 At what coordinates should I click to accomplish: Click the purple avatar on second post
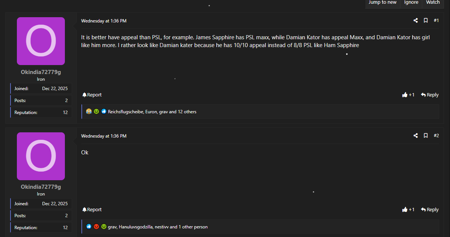click(41, 156)
